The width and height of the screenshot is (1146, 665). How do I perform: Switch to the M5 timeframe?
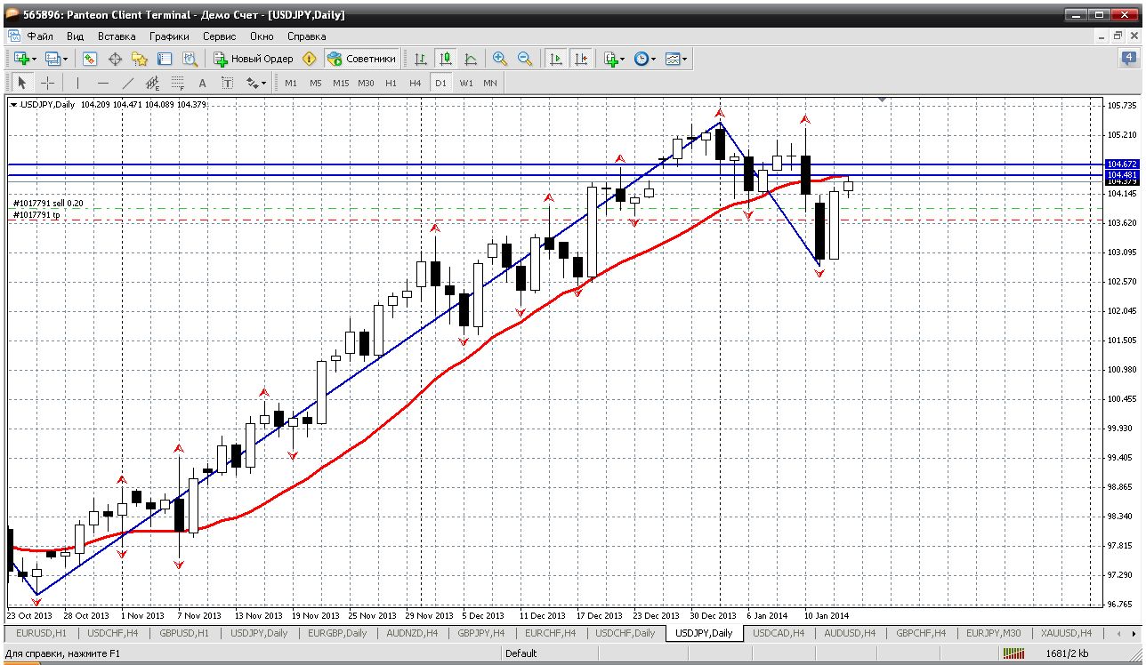point(316,83)
